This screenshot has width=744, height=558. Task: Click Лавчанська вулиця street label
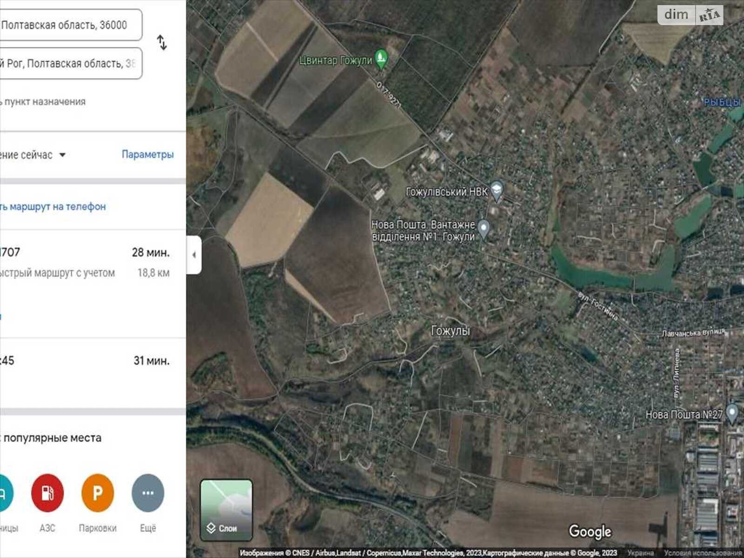[693, 332]
